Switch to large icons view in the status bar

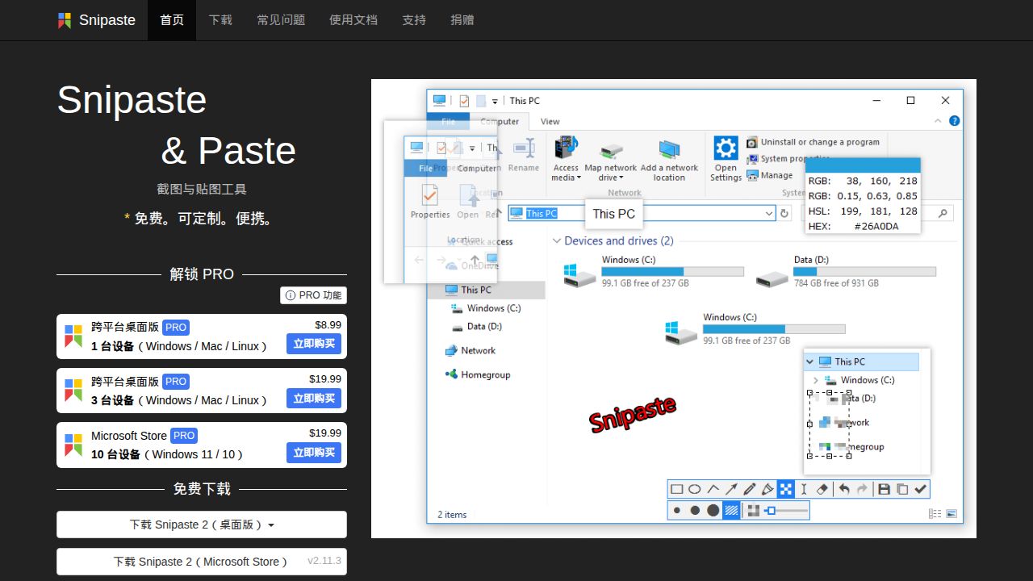[951, 513]
